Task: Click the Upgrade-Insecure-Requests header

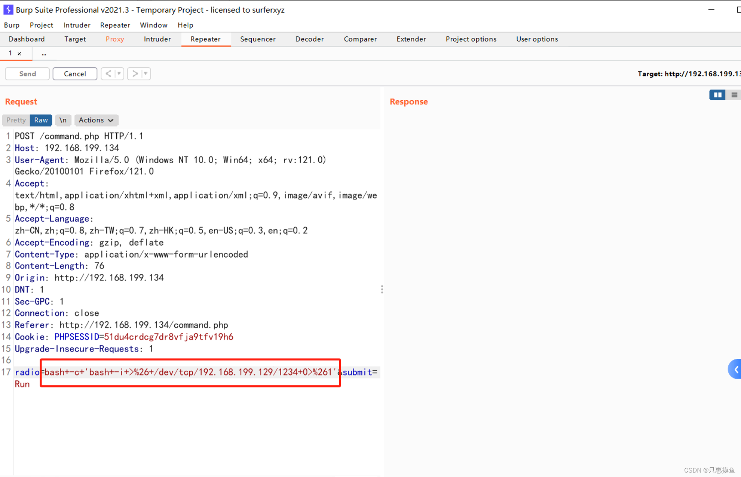Action: pos(84,349)
